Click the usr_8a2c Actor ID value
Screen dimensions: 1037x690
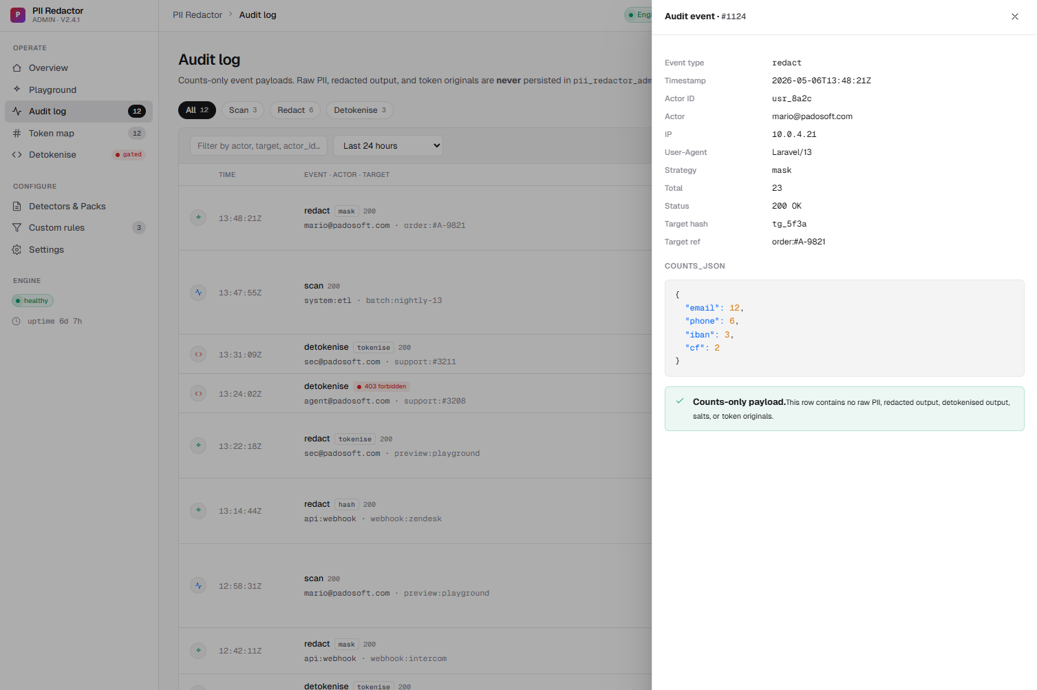coord(791,98)
